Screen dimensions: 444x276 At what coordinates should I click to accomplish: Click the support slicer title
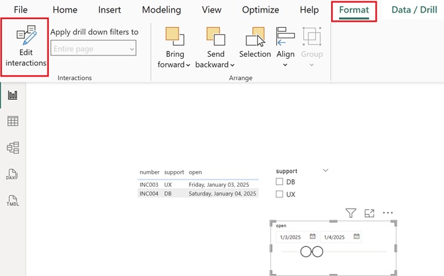point(286,171)
